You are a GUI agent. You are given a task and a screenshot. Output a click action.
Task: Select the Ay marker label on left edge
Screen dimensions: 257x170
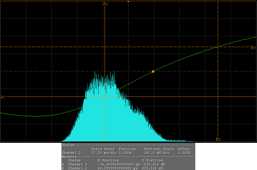click(x=3, y=97)
